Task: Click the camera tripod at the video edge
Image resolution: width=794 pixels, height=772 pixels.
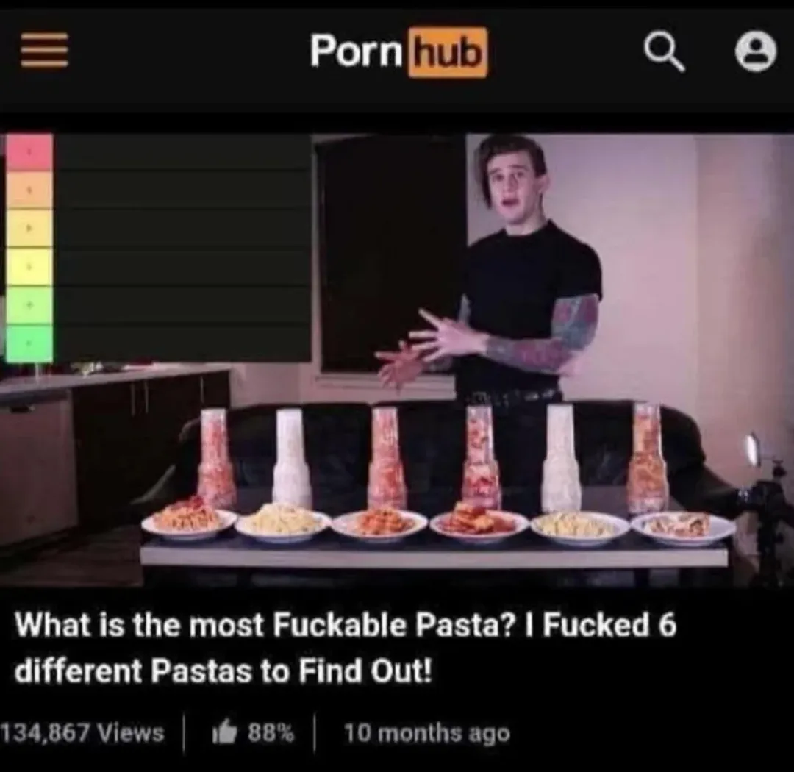Action: click(x=765, y=512)
